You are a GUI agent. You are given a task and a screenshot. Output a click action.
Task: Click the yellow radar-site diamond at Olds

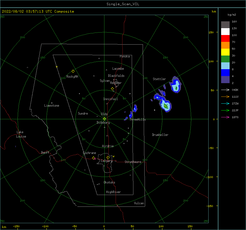(x=104, y=119)
